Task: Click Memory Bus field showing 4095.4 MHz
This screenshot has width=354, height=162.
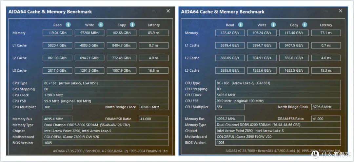Action: click(x=57, y=119)
